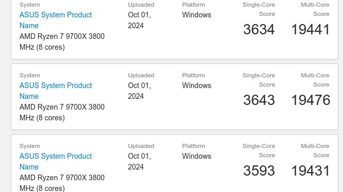Click the Windows platform value in the 3593 result

[197, 156]
